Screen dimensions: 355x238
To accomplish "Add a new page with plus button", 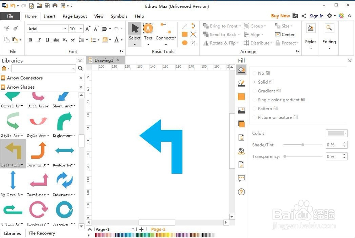I will (142, 229).
